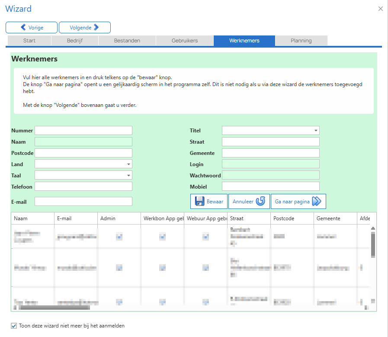Click into the Login field
Image resolution: width=388 pixels, height=337 pixels.
click(271, 164)
